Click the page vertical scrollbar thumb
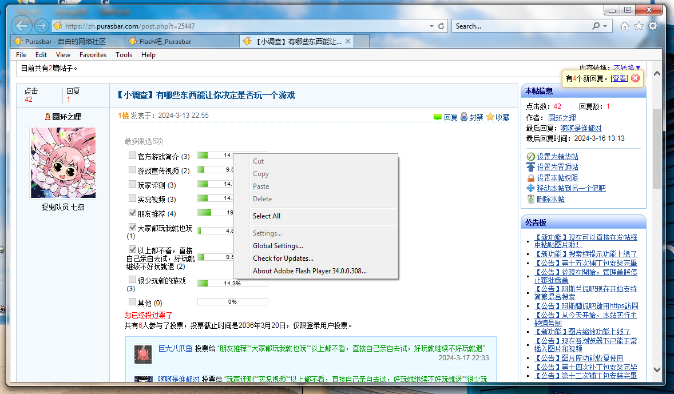The image size is (674, 394). point(657,149)
